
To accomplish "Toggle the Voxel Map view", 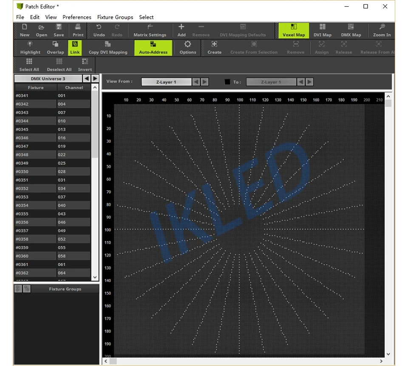I will [294, 31].
